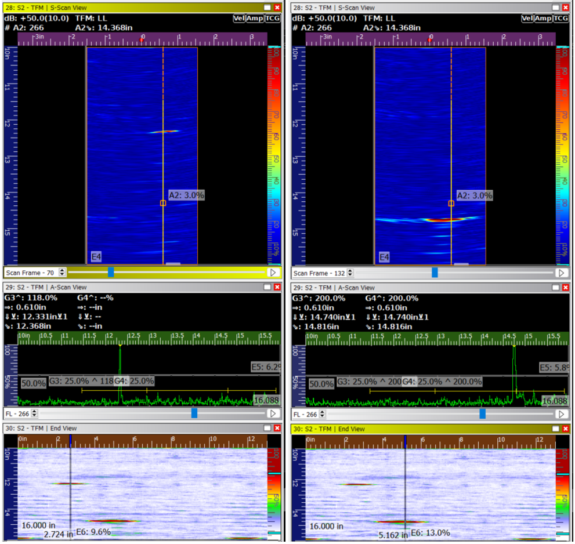This screenshot has width=575, height=544.
Task: Click amplitude color palette bar in Scan Frame 132 S-Scan
Action: (x=563, y=155)
